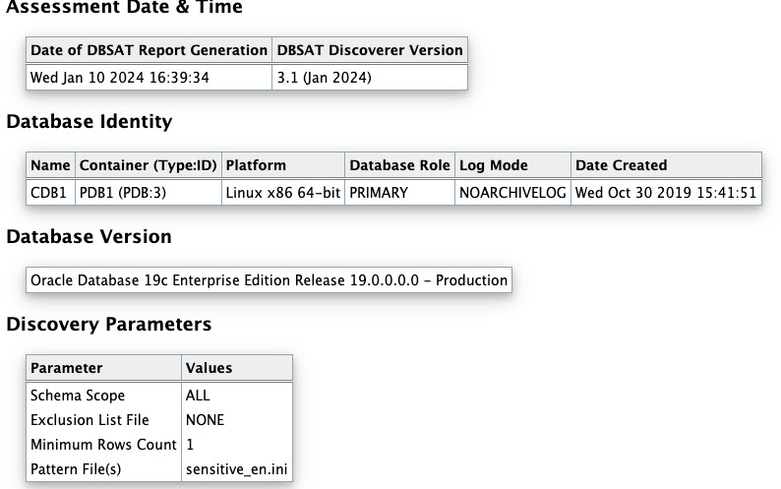The width and height of the screenshot is (781, 489).
Task: Click the Database Version heading
Action: tap(89, 237)
